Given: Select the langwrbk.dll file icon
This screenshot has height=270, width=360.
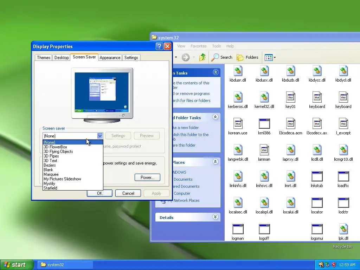Looking at the screenshot, I should click(x=238, y=150).
